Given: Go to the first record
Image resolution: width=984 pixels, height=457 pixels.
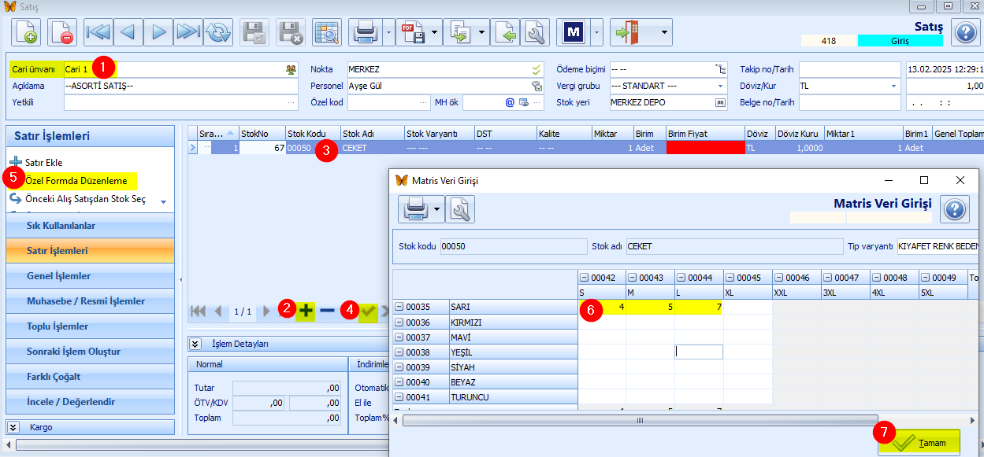Looking at the screenshot, I should point(98,32).
